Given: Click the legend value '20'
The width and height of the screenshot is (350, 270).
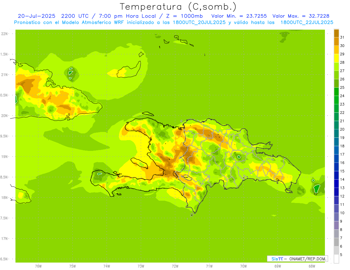Looking at the screenshot, I should pyautogui.click(x=342, y=129).
